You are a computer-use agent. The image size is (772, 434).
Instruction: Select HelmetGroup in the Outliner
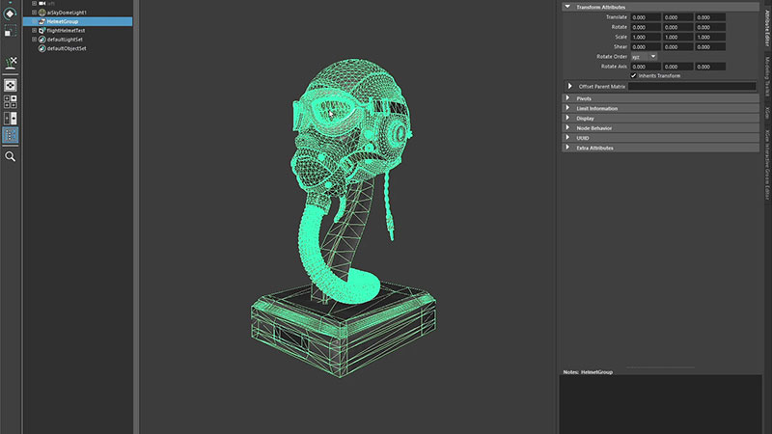(77, 21)
